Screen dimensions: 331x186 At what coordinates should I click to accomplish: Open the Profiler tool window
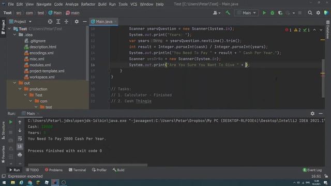coord(99,170)
